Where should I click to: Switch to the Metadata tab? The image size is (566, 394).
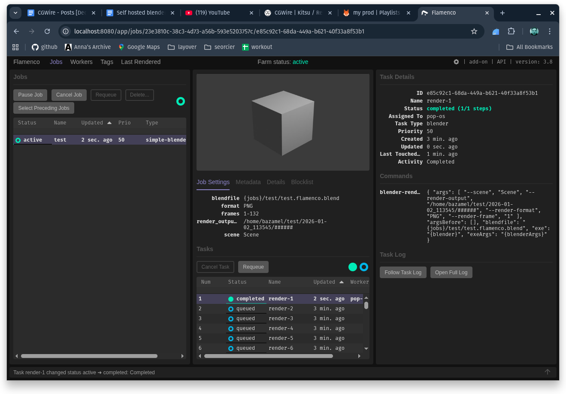click(x=248, y=182)
